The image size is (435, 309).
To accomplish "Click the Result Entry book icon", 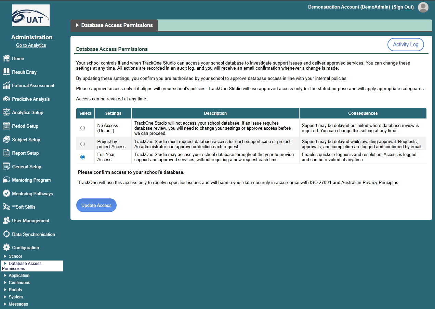I will (x=6, y=72).
